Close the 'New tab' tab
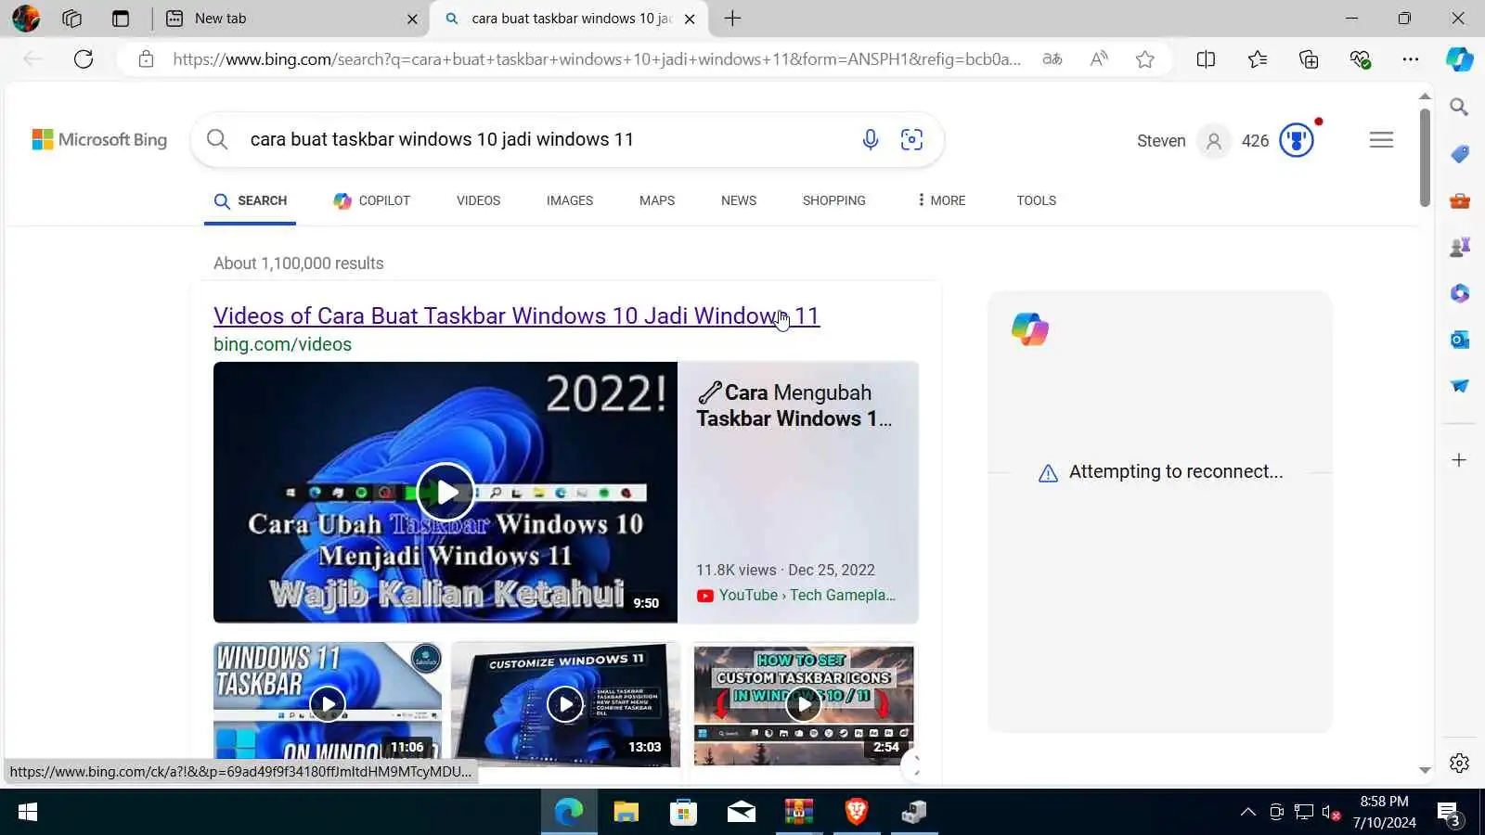 click(412, 19)
